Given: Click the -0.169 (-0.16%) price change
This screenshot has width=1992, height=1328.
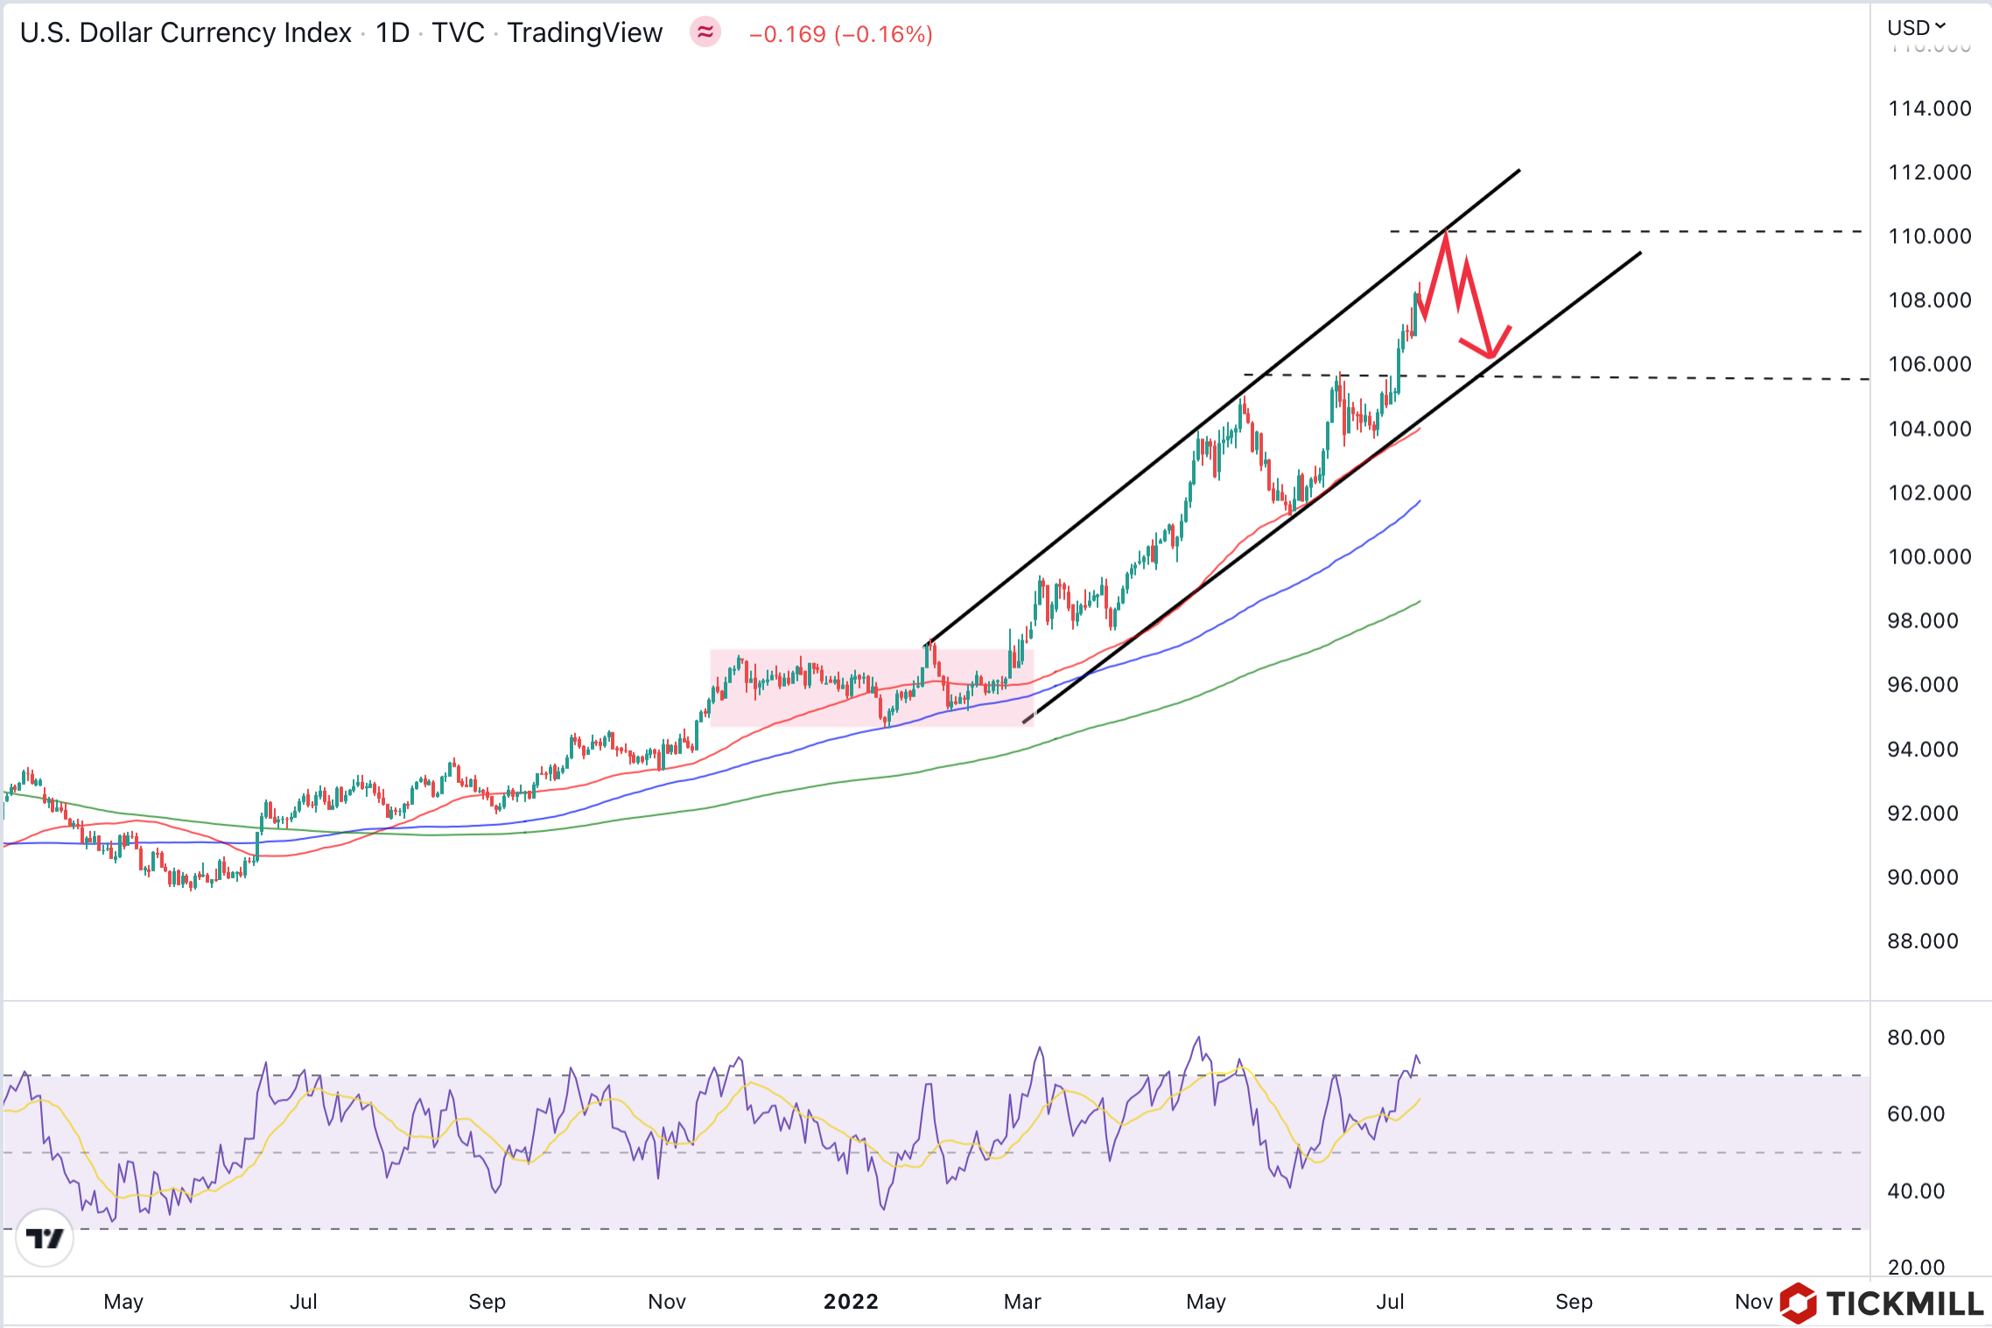Looking at the screenshot, I should click(x=840, y=34).
